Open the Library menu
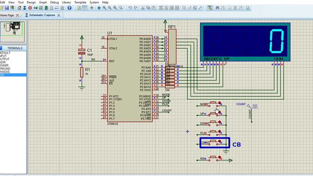Image resolution: width=313 pixels, height=176 pixels. [67, 2]
